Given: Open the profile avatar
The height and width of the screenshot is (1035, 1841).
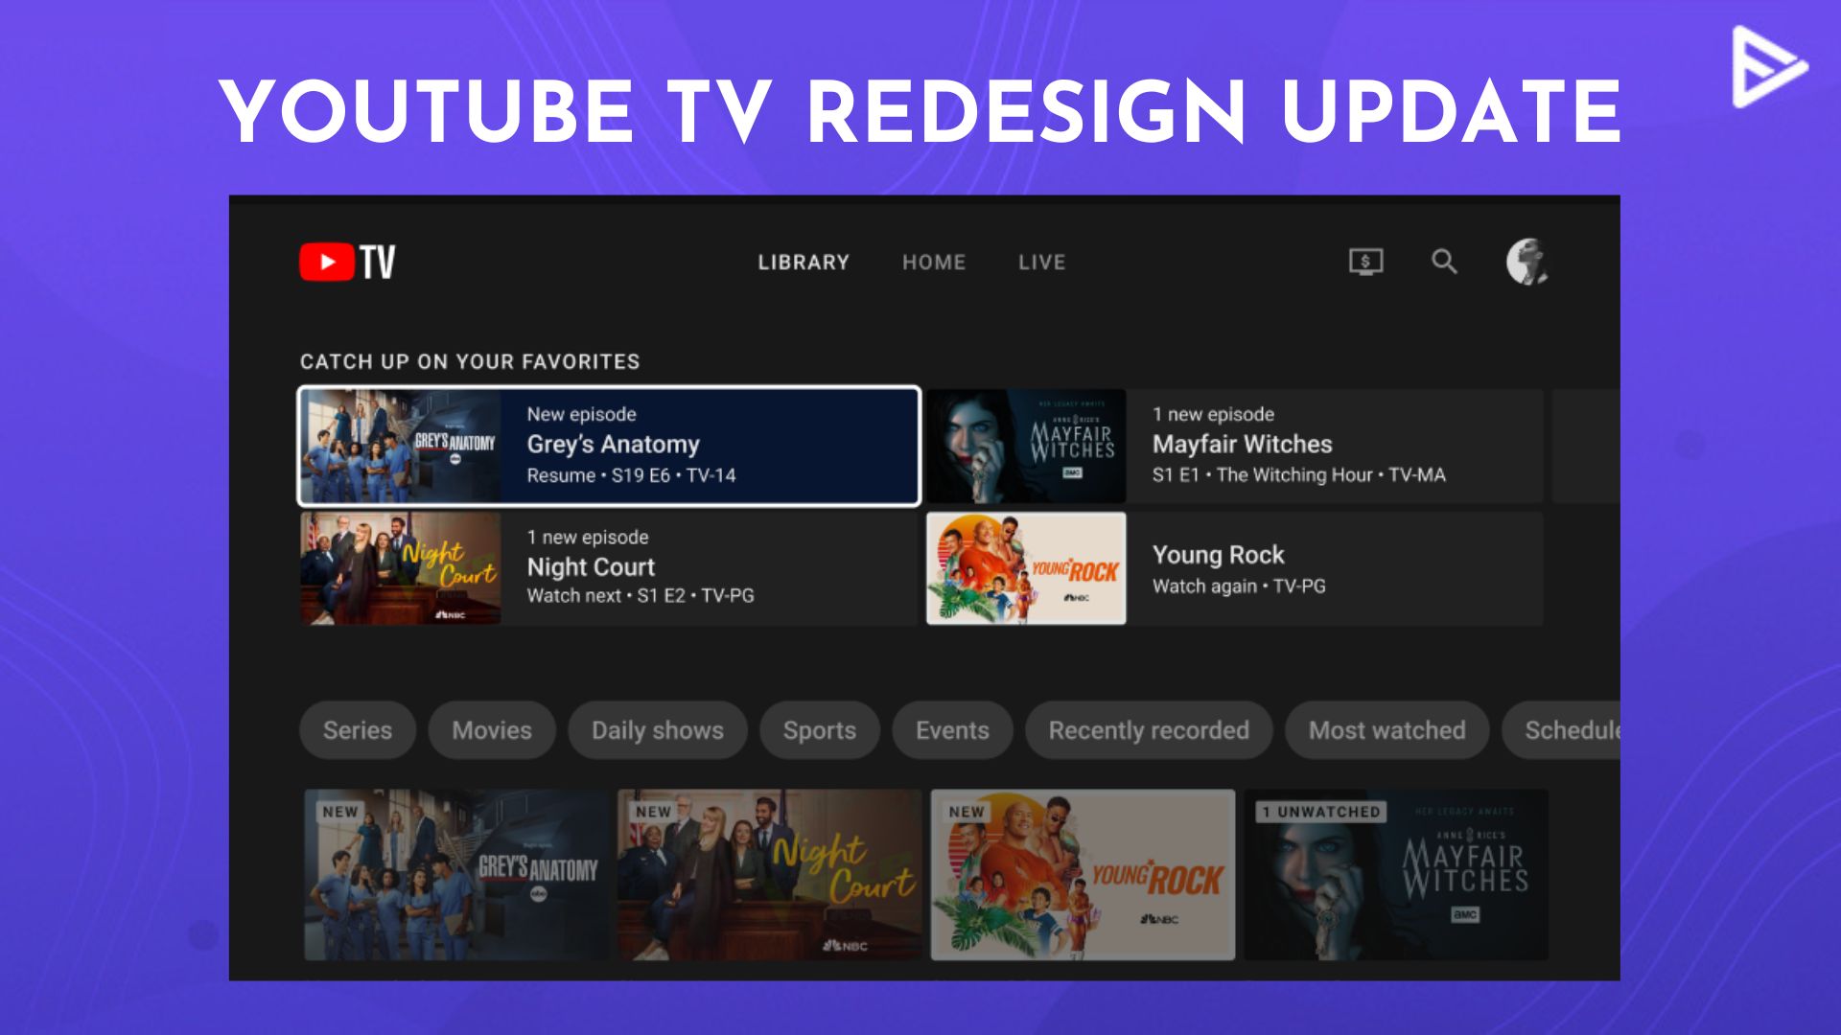Looking at the screenshot, I should pos(1526,262).
